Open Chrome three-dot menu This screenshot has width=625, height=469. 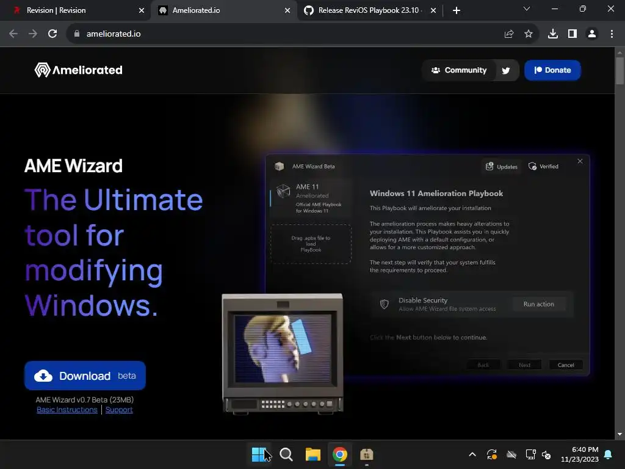tap(612, 34)
